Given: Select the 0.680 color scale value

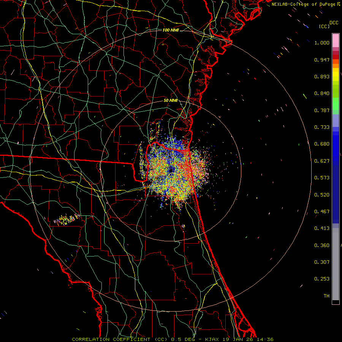Looking at the screenshot, I should coord(322,144).
